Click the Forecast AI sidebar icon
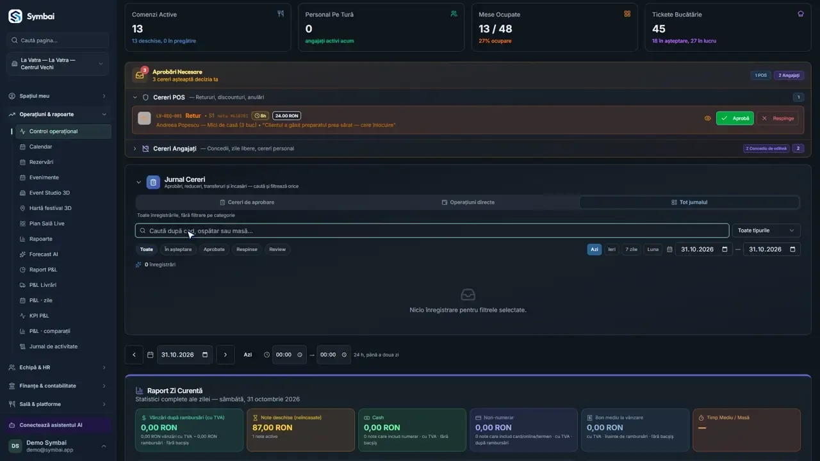 pyautogui.click(x=23, y=254)
